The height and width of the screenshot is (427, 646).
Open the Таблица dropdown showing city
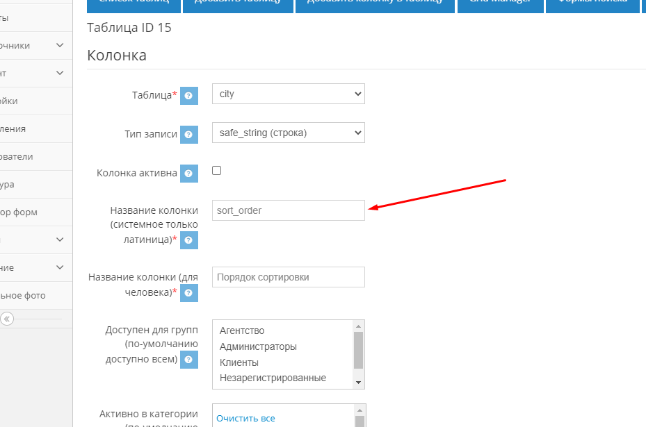[288, 94]
